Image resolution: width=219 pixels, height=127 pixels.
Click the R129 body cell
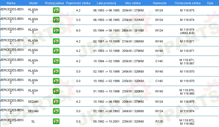159,121
